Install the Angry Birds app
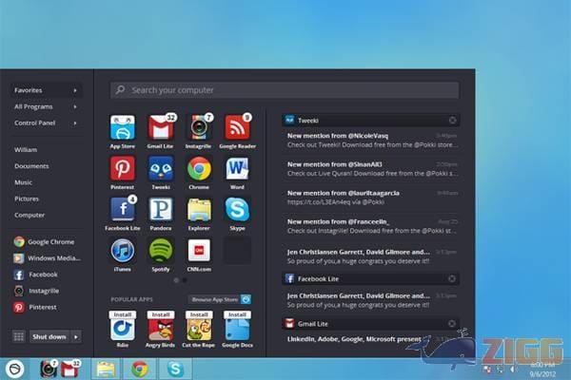Image resolution: width=571 pixels, height=380 pixels. click(161, 314)
